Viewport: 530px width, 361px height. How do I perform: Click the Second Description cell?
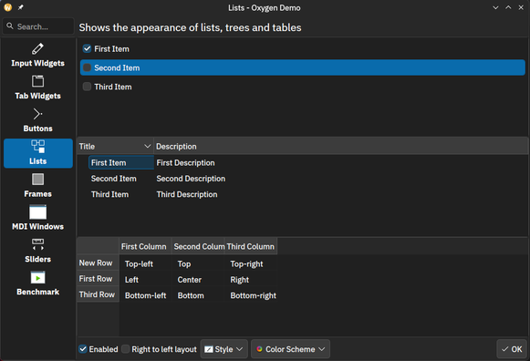191,179
